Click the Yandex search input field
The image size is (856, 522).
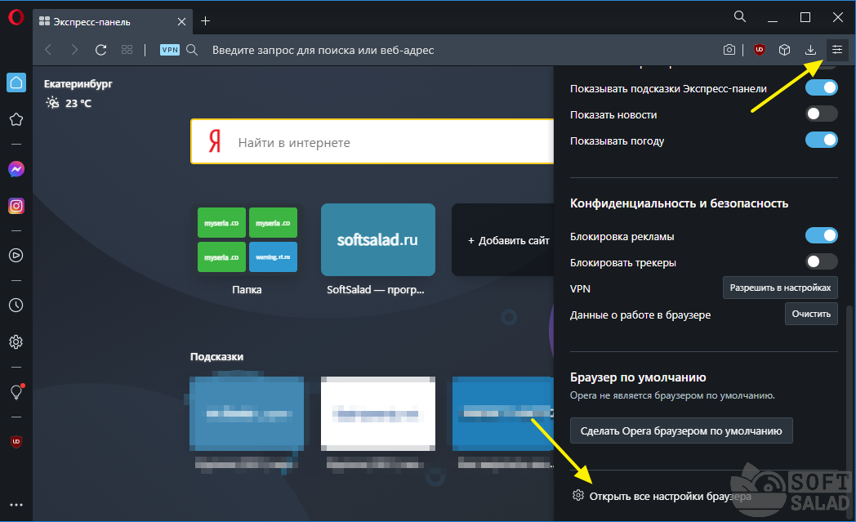tap(392, 142)
